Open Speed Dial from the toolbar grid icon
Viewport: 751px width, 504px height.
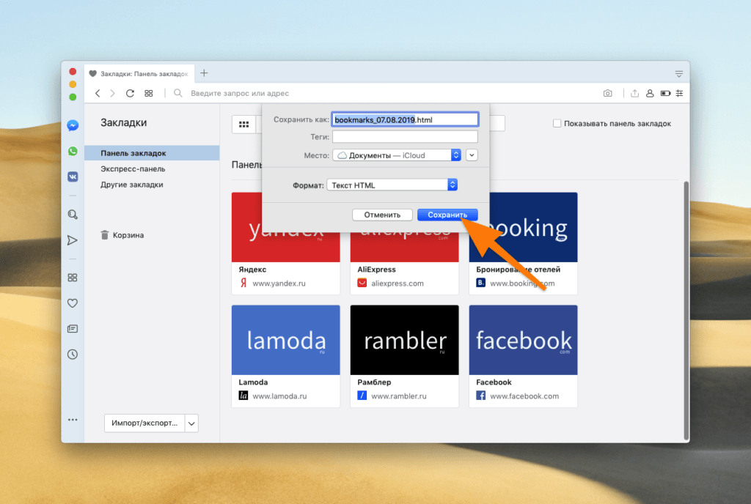149,93
